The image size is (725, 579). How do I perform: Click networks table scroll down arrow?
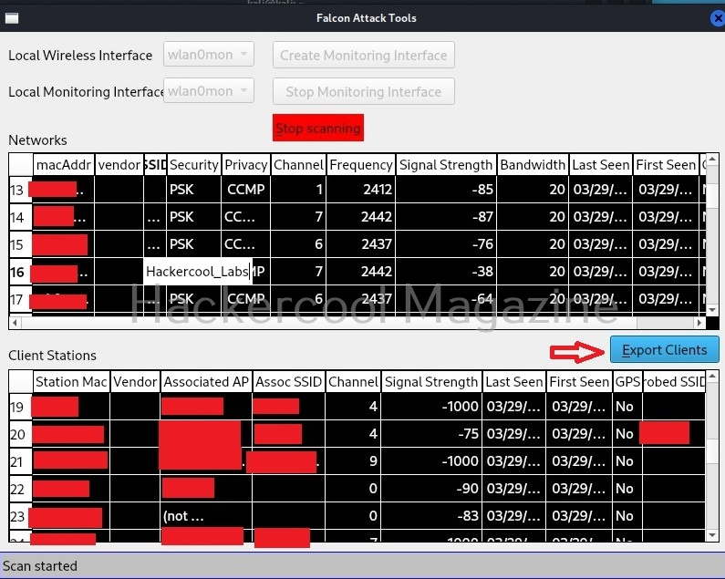712,310
